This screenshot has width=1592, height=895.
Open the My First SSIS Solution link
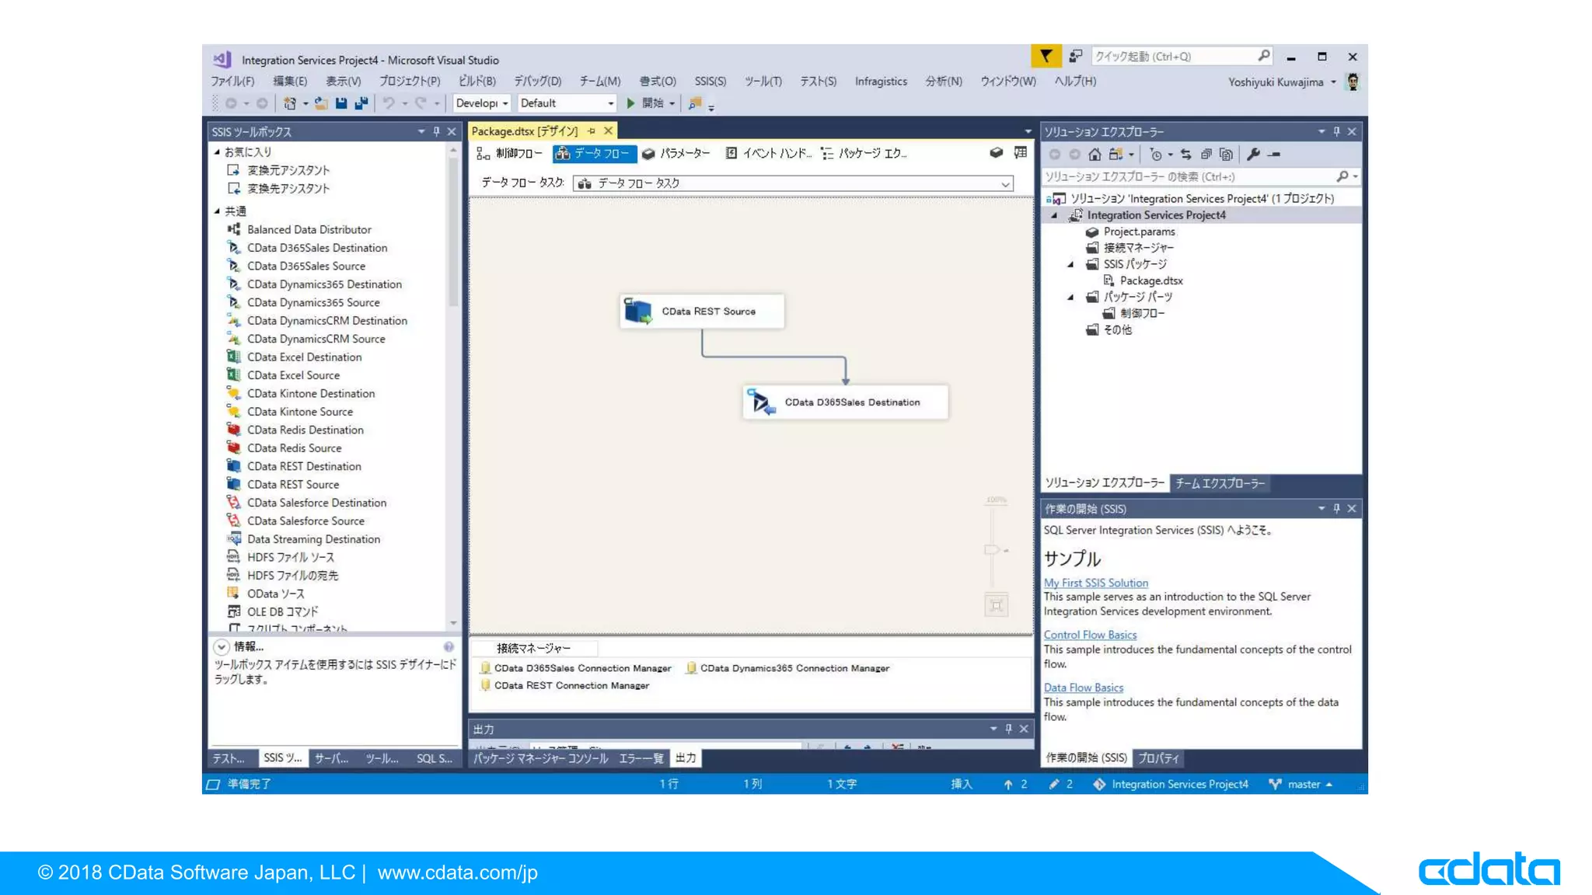coord(1095,583)
